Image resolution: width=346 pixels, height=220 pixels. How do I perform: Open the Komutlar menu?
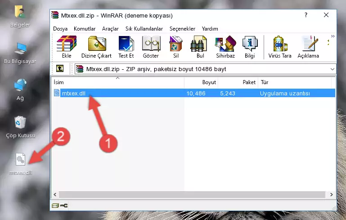pyautogui.click(x=85, y=29)
